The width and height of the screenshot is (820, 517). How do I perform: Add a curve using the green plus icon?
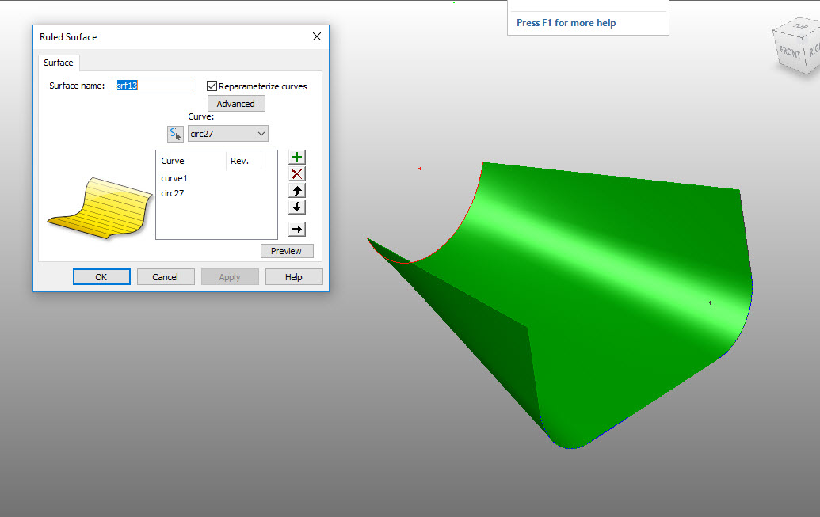pos(296,157)
